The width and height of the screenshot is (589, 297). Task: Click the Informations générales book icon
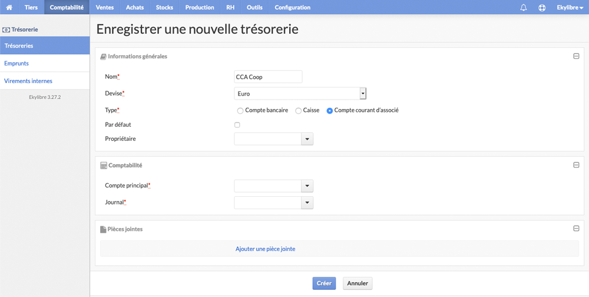click(103, 57)
